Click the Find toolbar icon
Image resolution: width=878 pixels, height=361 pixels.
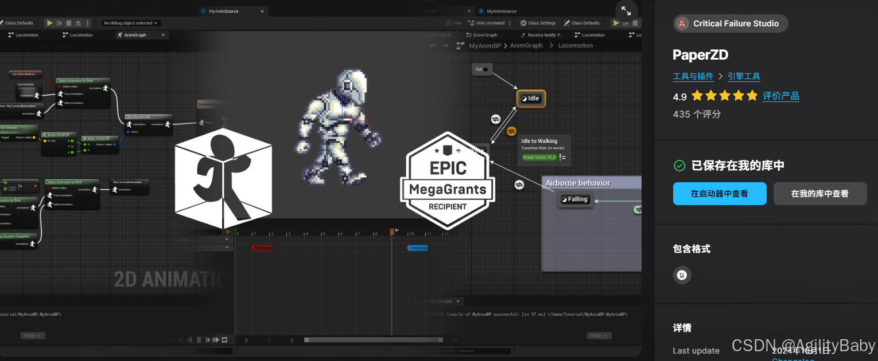pyautogui.click(x=453, y=23)
